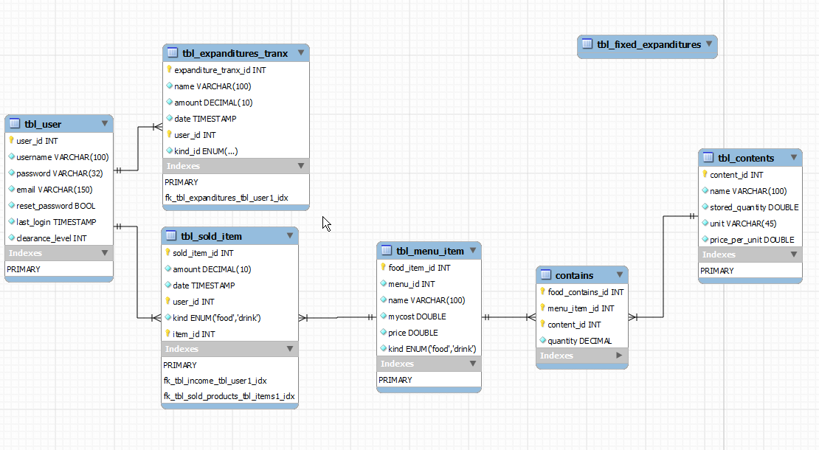Select the fk_tbl_expanditures_tbl_user1_idx index
This screenshot has height=450, width=819.
tap(227, 197)
